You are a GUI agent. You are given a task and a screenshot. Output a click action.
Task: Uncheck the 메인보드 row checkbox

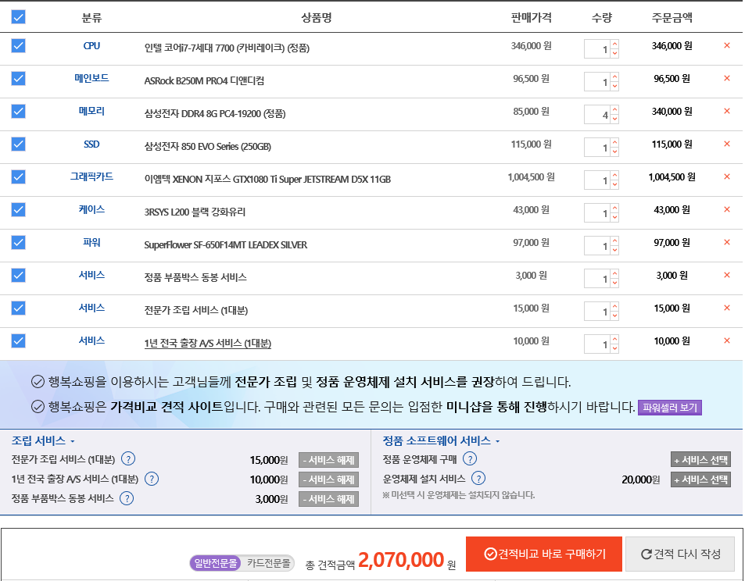[x=18, y=78]
